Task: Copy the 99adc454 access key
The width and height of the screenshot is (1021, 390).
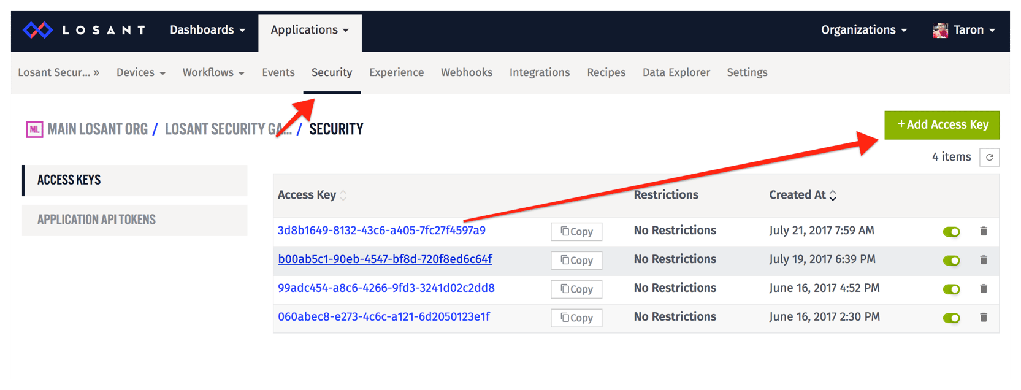Action: coord(576,289)
